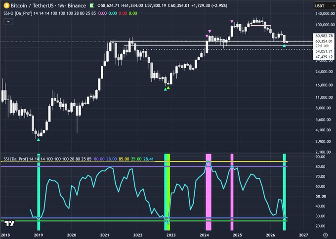336x239 pixels.
Task: Click the 2,100.00 price scale value
Action: coord(324,152)
